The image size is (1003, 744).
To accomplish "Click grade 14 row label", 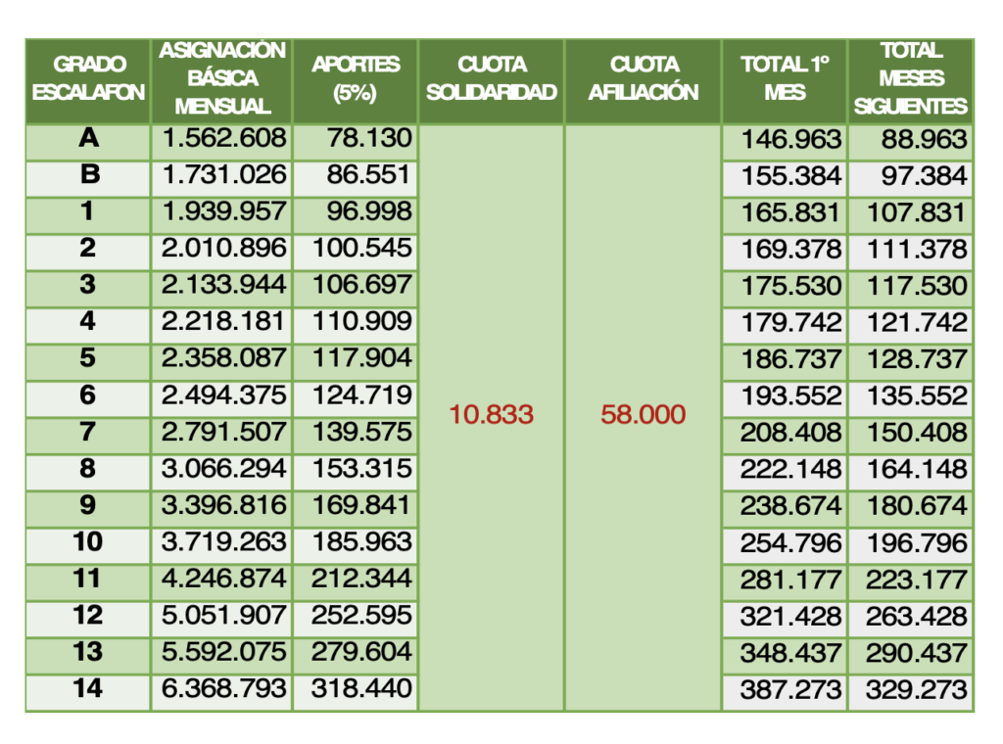I will click(x=88, y=689).
